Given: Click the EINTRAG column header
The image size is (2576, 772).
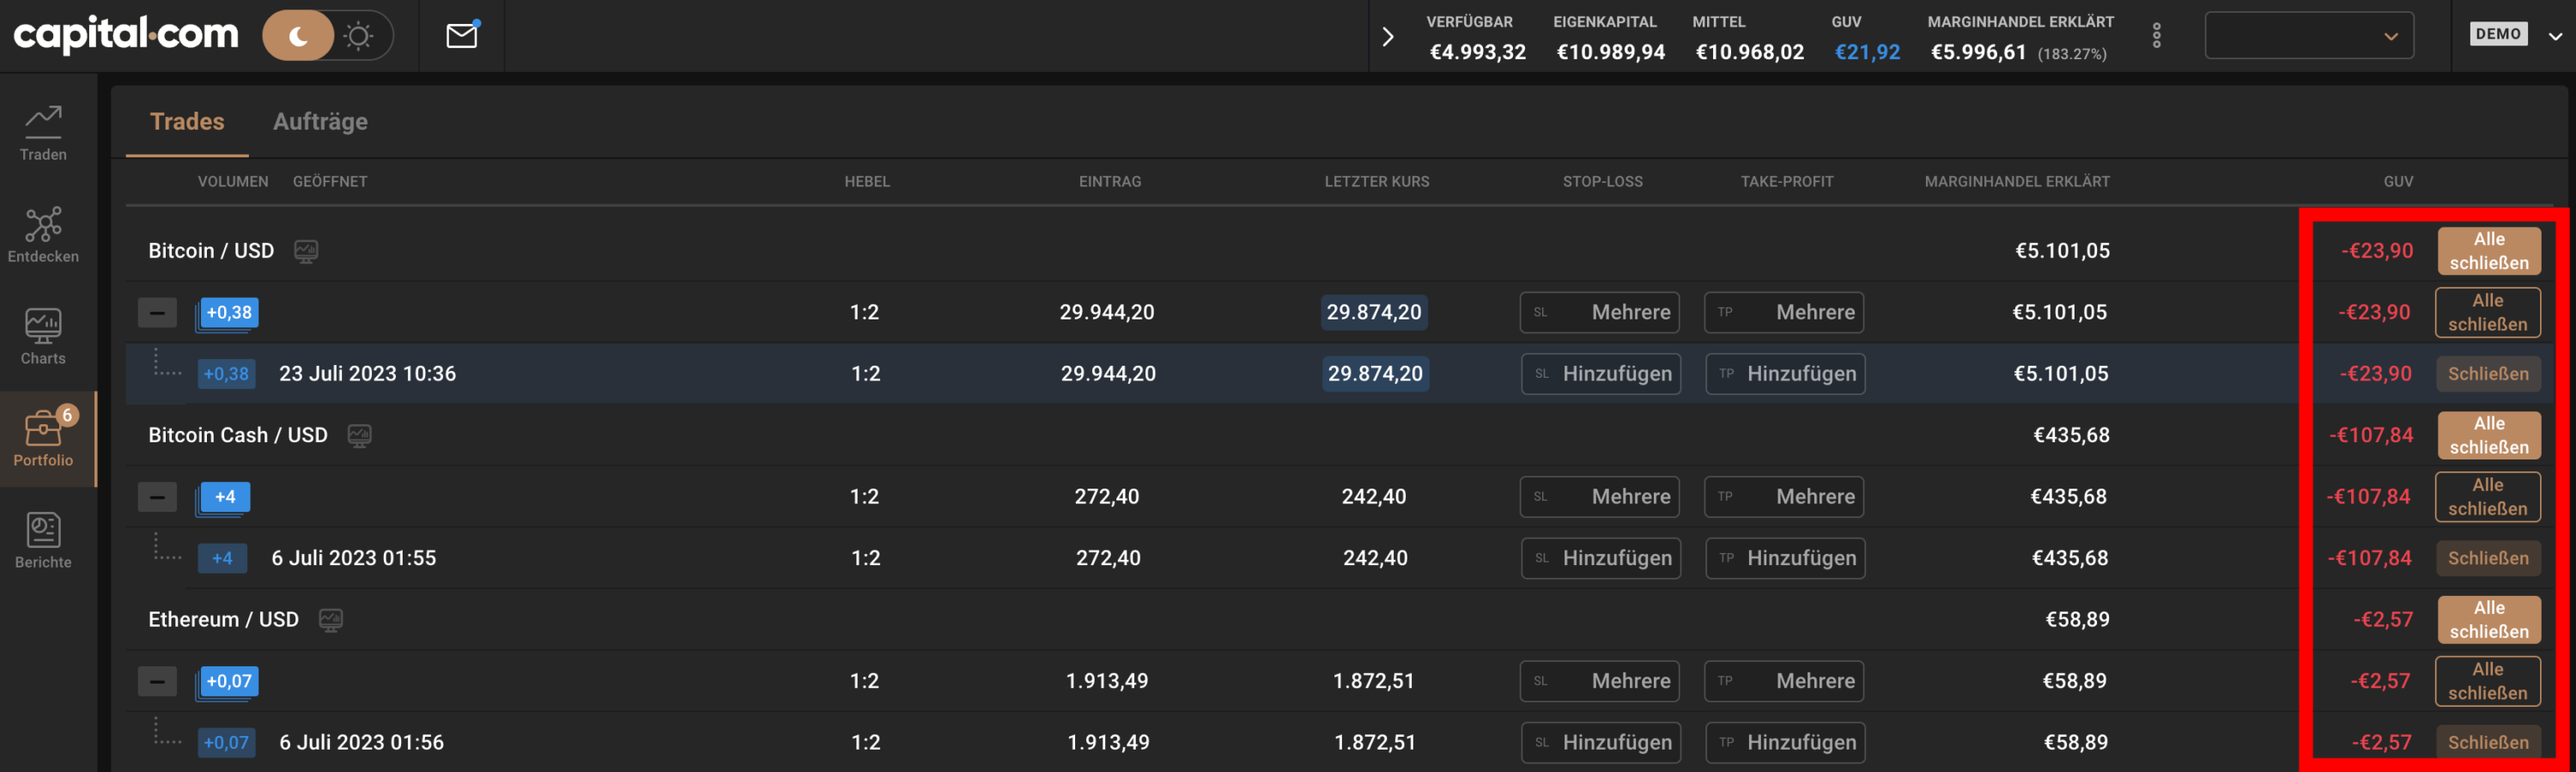Looking at the screenshot, I should tap(1110, 181).
